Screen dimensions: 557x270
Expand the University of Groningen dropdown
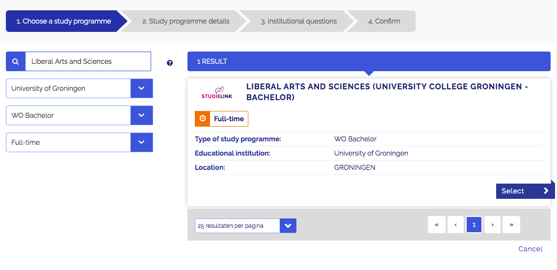tap(141, 88)
